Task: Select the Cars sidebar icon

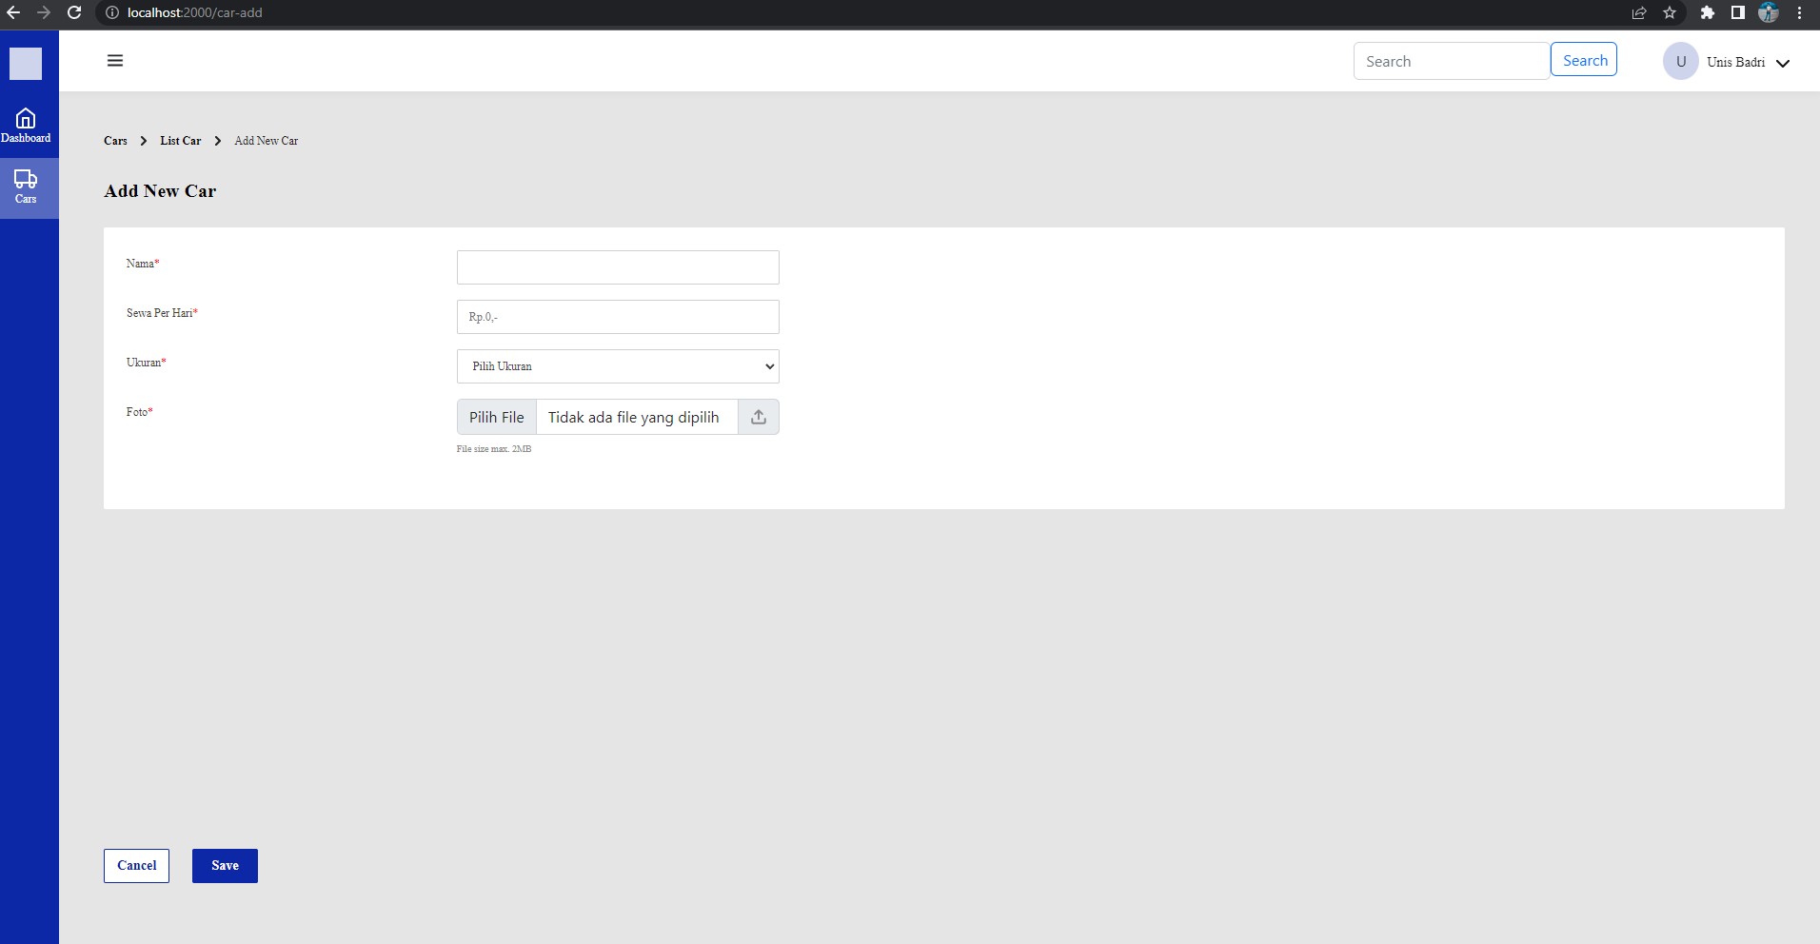Action: [26, 187]
